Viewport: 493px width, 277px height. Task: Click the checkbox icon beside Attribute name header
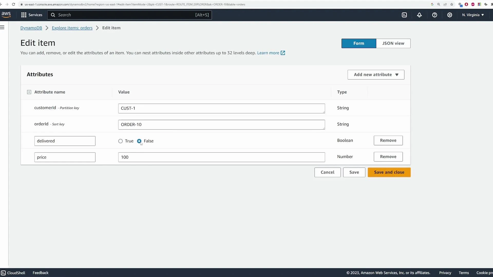tap(29, 92)
